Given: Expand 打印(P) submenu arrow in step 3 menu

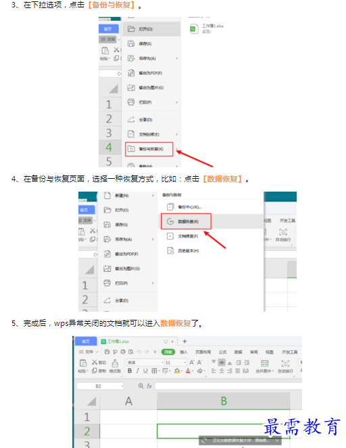Looking at the screenshot, I should point(176,102).
